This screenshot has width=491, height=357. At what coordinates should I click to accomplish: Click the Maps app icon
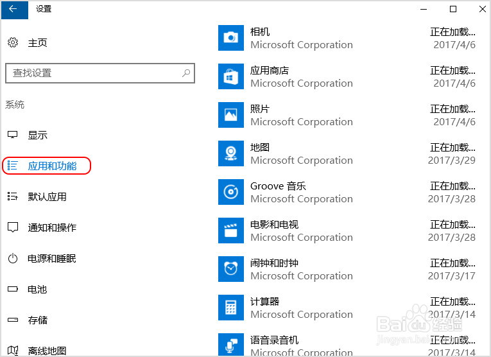[230, 153]
